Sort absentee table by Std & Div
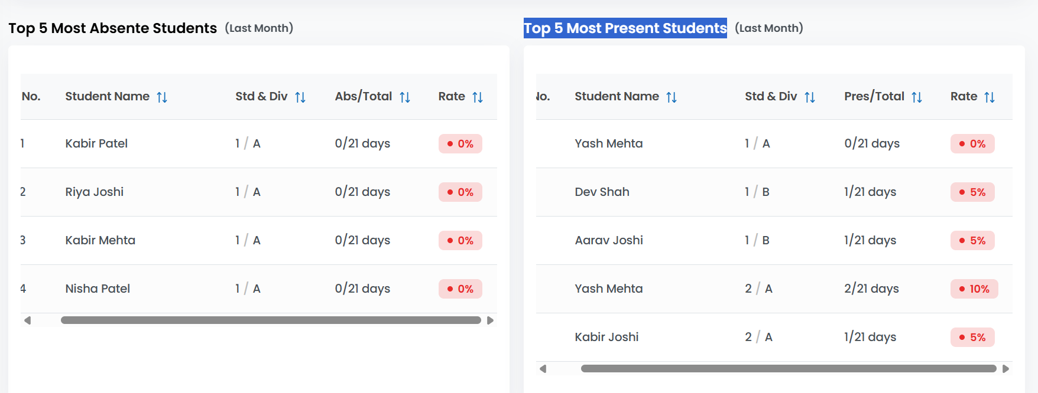 point(300,97)
